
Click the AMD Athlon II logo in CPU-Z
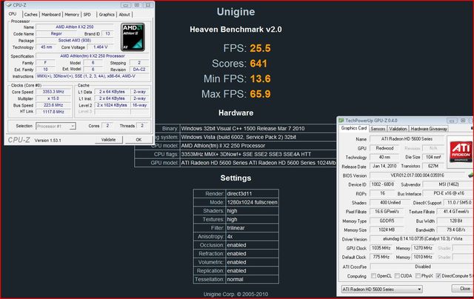coord(133,37)
